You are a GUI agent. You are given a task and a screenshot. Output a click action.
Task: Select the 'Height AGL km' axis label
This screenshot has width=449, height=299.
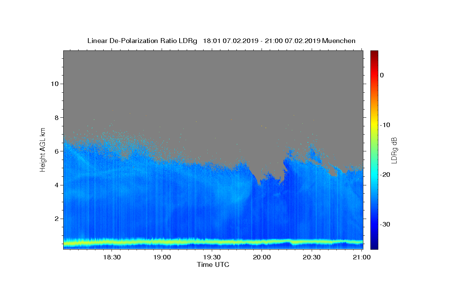[43, 149]
